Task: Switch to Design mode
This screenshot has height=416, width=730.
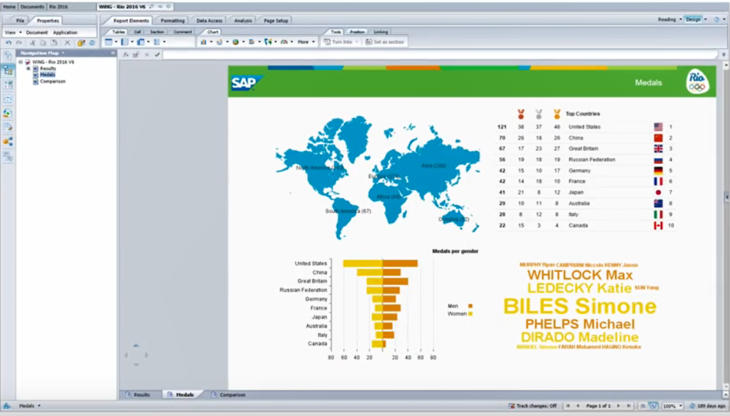Action: [692, 19]
